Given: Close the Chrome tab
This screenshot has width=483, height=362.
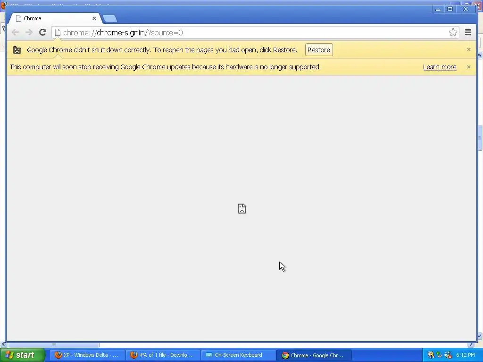Looking at the screenshot, I should click(x=94, y=18).
